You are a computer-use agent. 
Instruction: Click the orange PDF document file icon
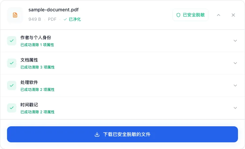point(15,15)
